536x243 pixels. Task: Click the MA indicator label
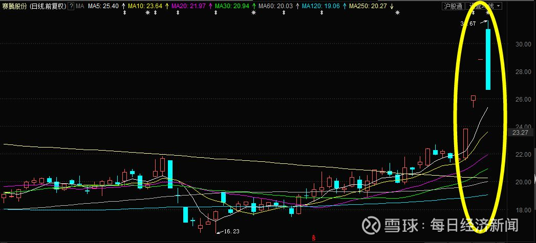tap(80, 6)
